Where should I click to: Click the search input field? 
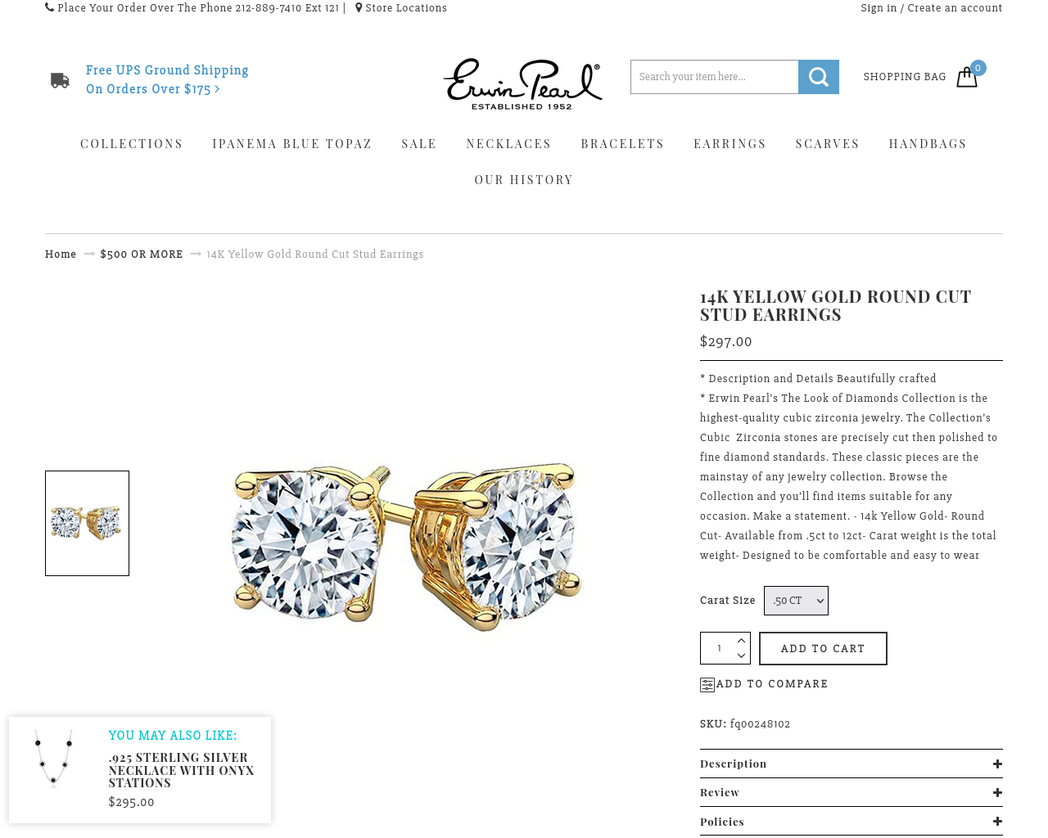(x=714, y=77)
